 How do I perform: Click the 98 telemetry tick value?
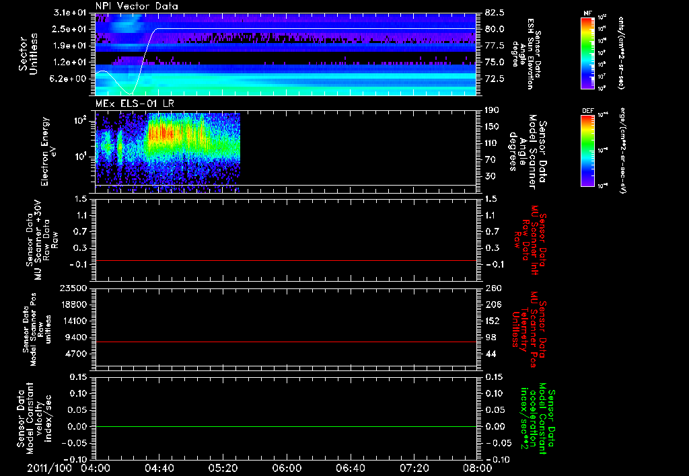491,338
